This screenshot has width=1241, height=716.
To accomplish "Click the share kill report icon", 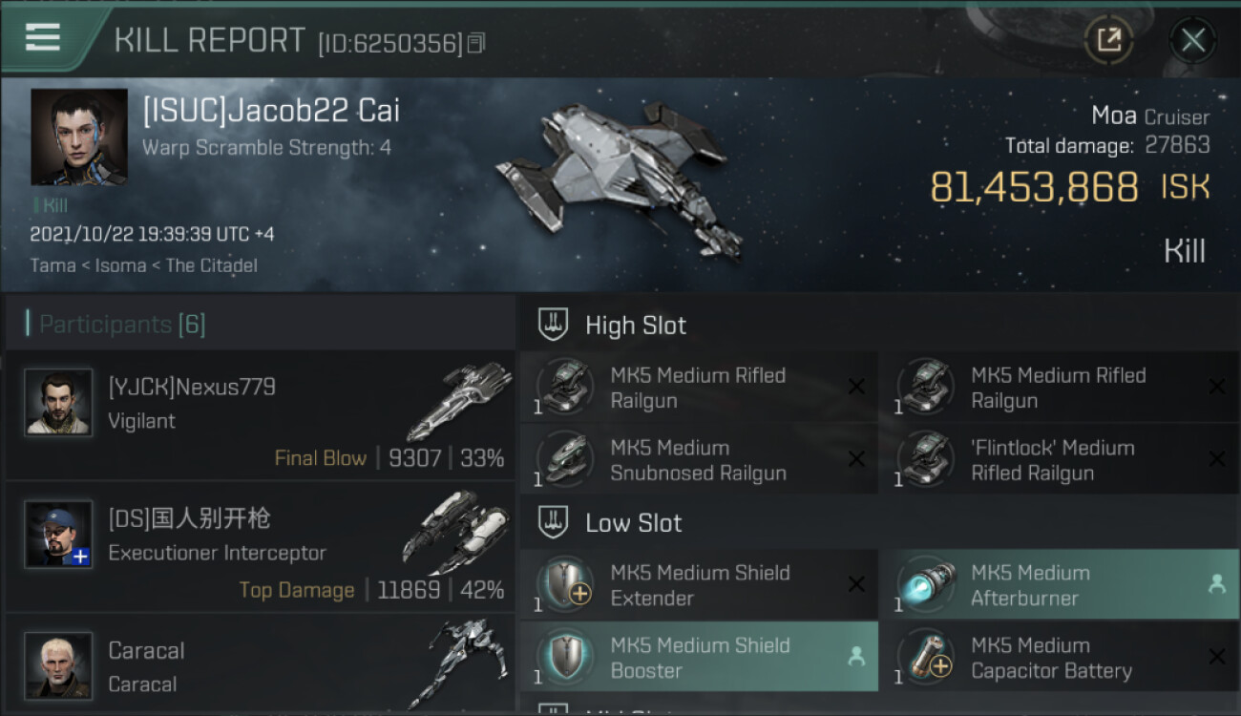I will click(1108, 40).
